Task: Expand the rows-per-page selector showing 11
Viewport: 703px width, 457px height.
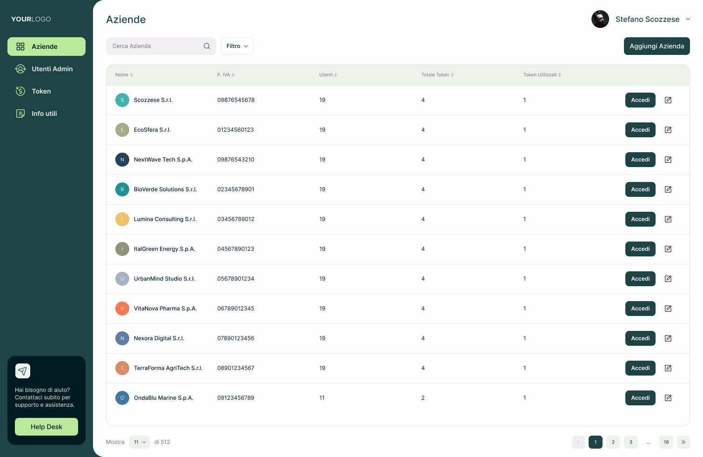Action: tap(139, 442)
